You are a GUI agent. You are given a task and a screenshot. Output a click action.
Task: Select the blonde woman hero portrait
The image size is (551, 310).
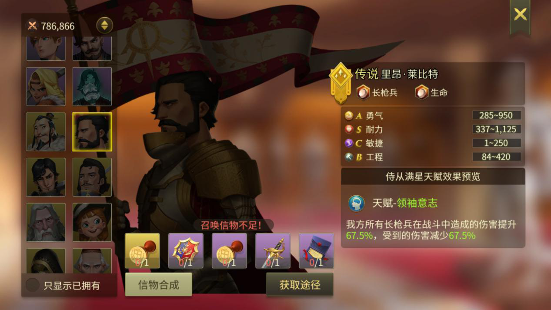pyautogui.click(x=46, y=87)
